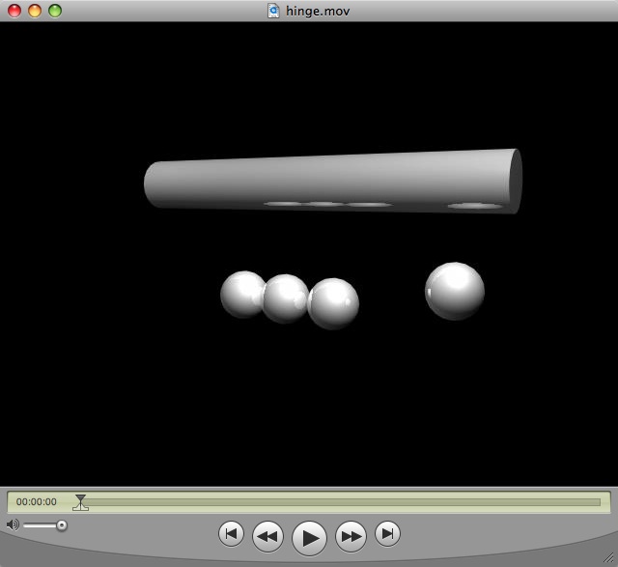Screen dimensions: 618x567
Task: Click the 00:00:00 timecode display
Action: [37, 502]
